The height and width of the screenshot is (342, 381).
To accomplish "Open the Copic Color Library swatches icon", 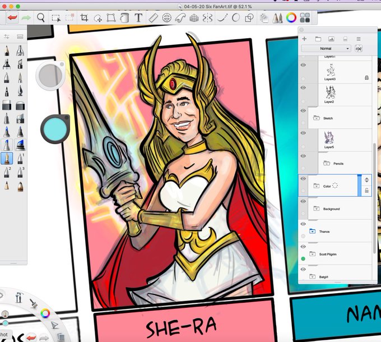I will (305, 18).
